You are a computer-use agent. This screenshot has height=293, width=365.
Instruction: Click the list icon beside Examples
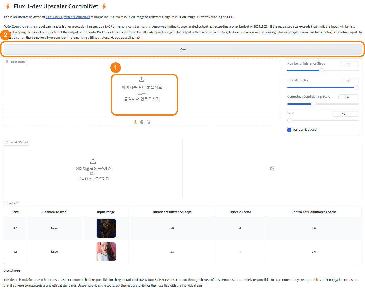(x=5, y=203)
